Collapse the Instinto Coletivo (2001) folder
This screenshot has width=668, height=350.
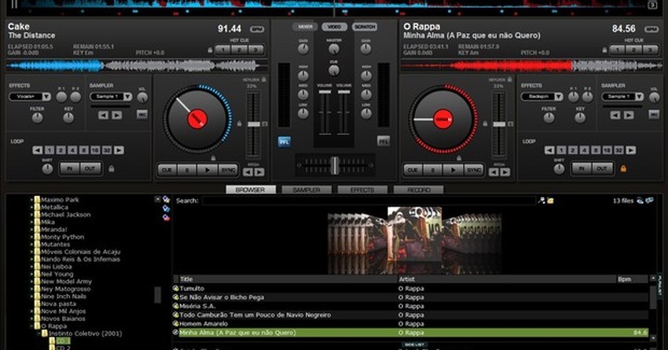tap(39, 334)
